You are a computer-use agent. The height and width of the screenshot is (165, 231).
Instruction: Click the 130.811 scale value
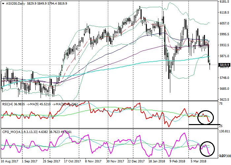tap(224, 131)
